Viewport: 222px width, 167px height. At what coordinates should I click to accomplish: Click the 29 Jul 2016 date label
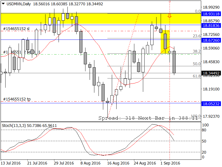64,163
